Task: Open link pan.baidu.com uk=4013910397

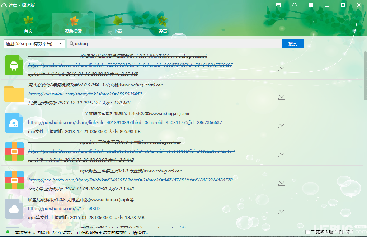Action: (125, 122)
